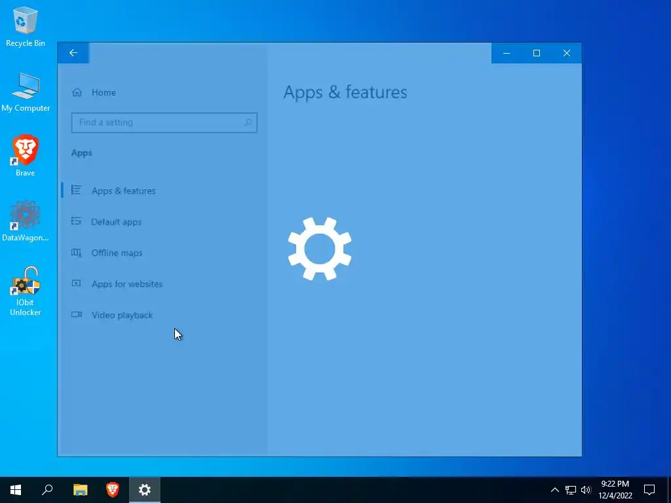Open the Action Center notifications icon
671x503 pixels.
tap(649, 490)
